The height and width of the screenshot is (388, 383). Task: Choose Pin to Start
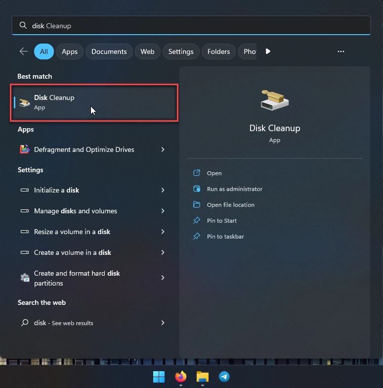221,221
